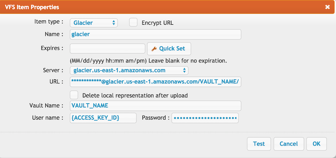
Task: Click the Encrypt URL label text
Action: pyautogui.click(x=158, y=23)
